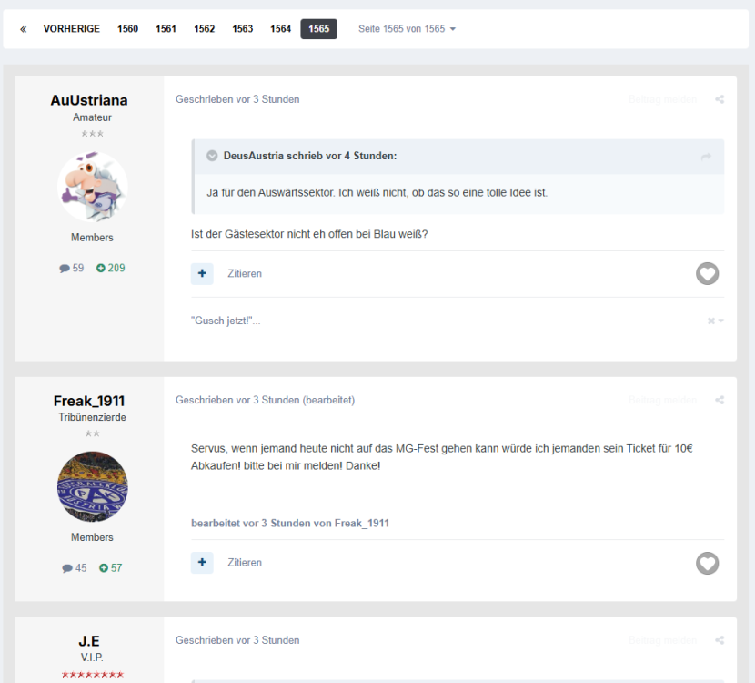Open the signature options dropdown next to 'Gusch jetzt!'
The image size is (755, 683).
coord(716,321)
